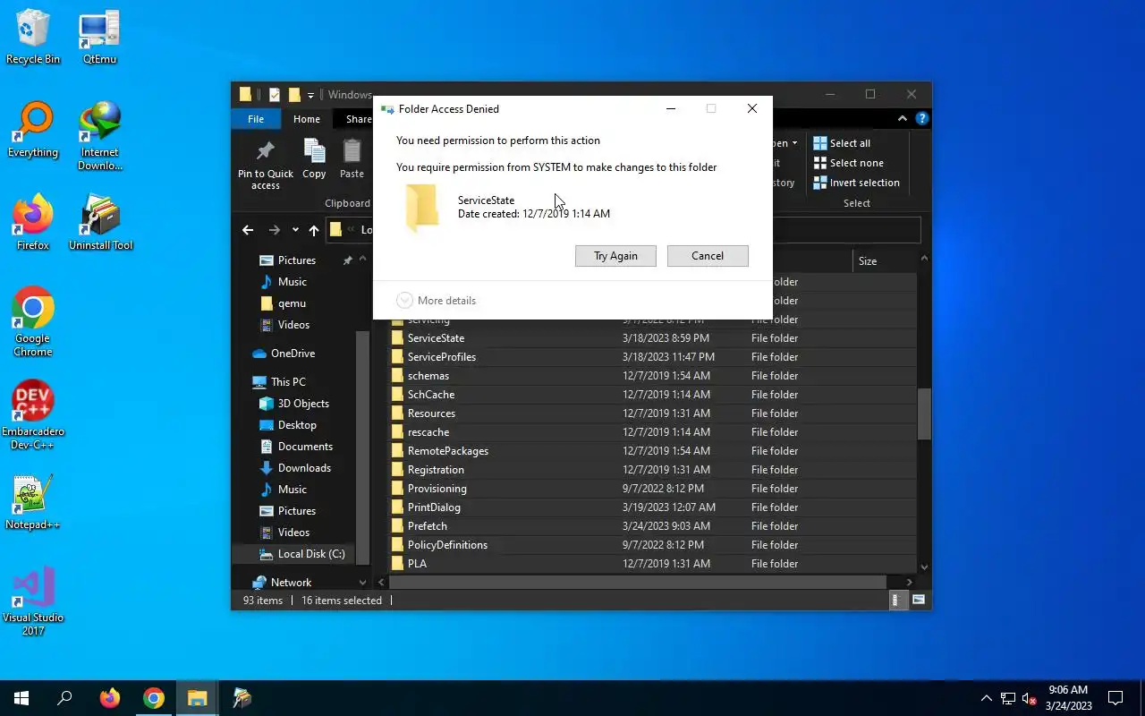Open qemu folder in navigation pane
This screenshot has height=716, width=1145.
tap(292, 303)
